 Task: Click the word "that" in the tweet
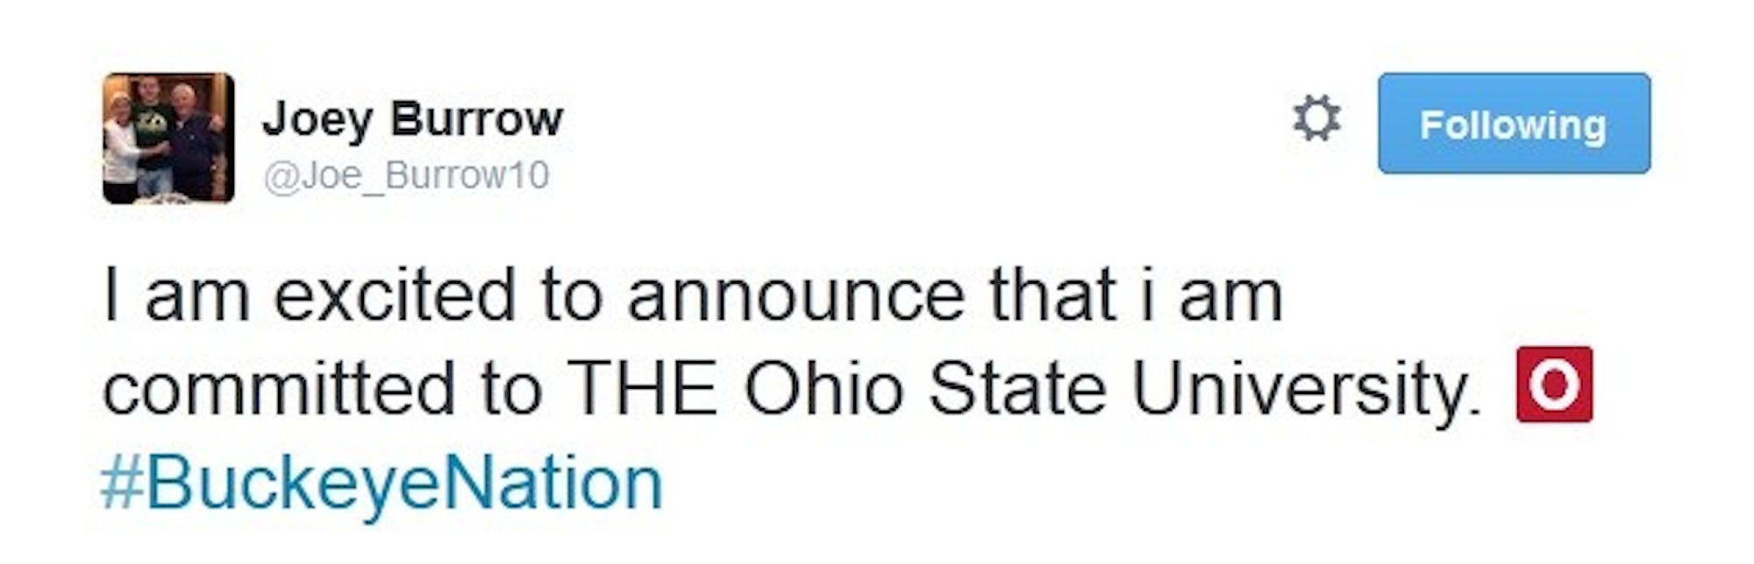(1052, 296)
